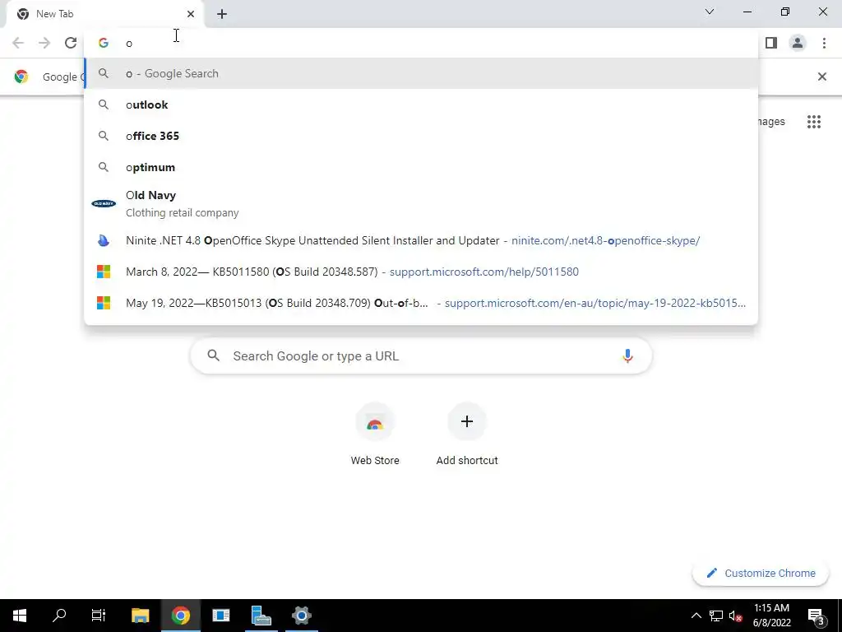
Task: Click the page search box magnifier icon
Action: point(213,355)
